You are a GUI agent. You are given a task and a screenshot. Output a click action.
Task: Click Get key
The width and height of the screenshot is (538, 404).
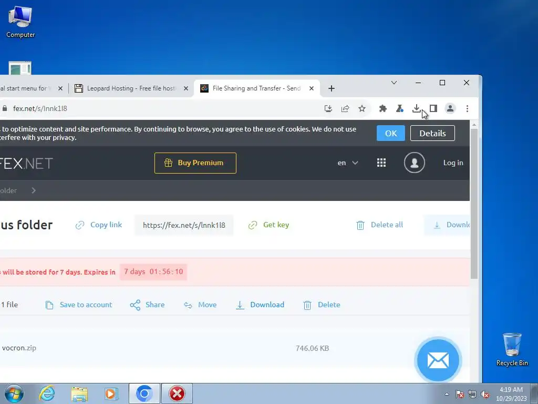click(x=268, y=225)
